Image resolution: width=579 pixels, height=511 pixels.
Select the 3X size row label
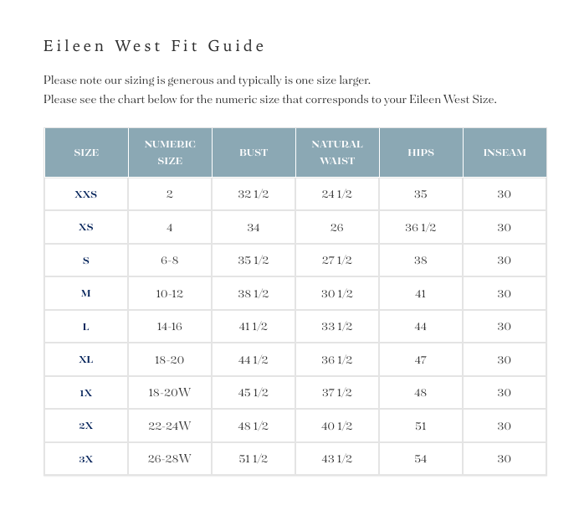click(x=86, y=459)
